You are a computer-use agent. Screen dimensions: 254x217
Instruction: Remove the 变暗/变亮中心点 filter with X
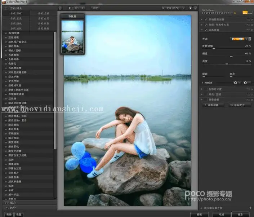(252, 25)
